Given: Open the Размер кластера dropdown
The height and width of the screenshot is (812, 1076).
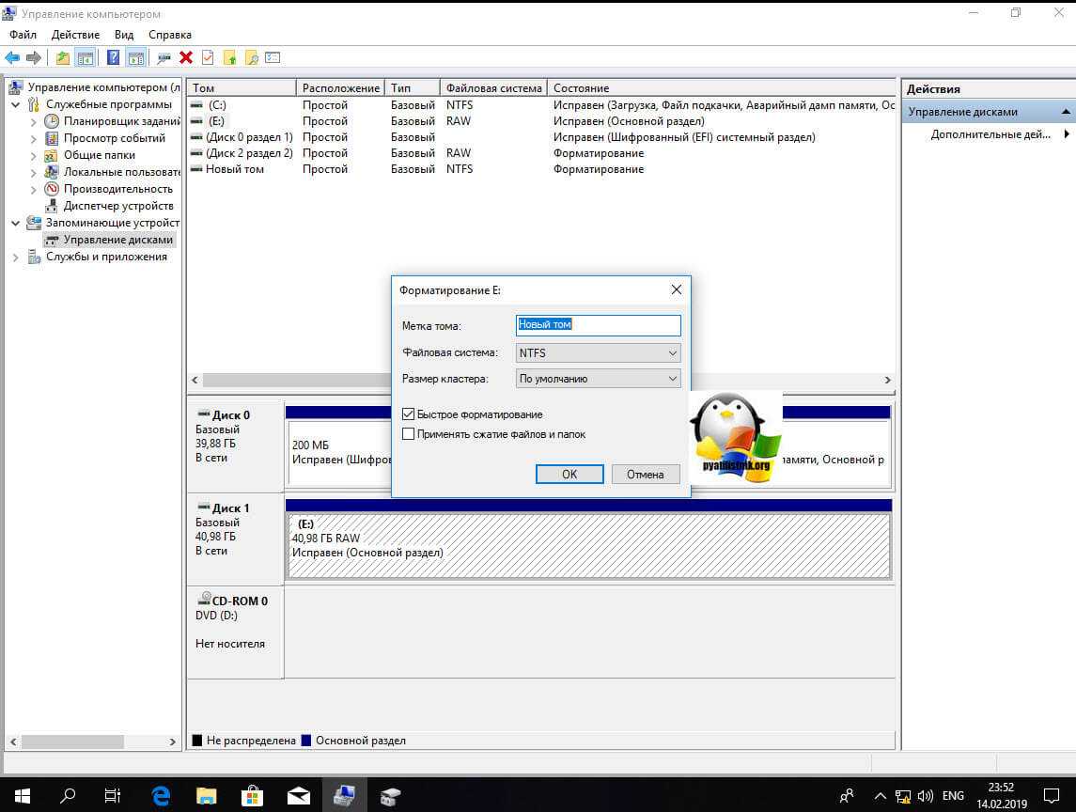Looking at the screenshot, I should click(x=598, y=379).
